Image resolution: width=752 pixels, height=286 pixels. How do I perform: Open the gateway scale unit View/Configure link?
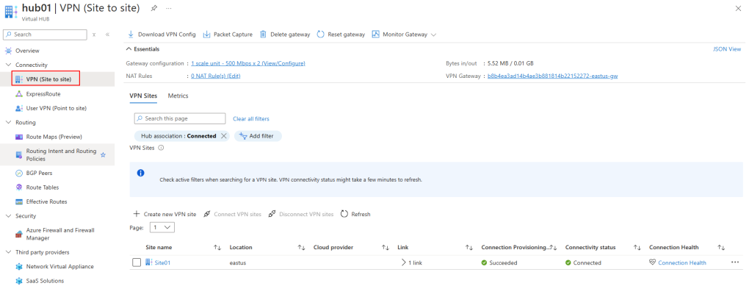tap(248, 63)
